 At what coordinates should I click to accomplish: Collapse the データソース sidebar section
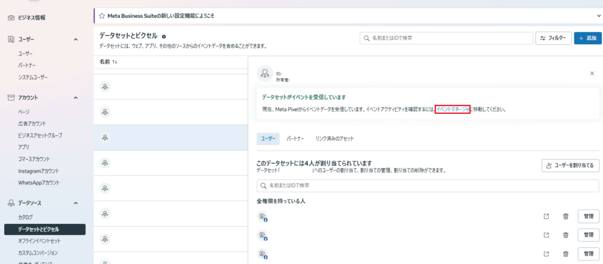[75, 203]
